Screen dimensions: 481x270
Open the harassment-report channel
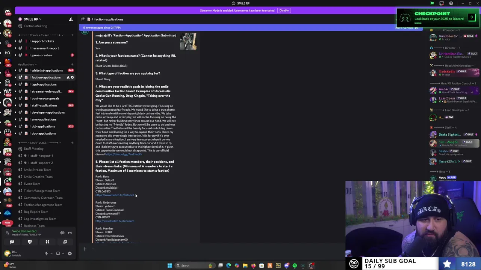click(45, 48)
